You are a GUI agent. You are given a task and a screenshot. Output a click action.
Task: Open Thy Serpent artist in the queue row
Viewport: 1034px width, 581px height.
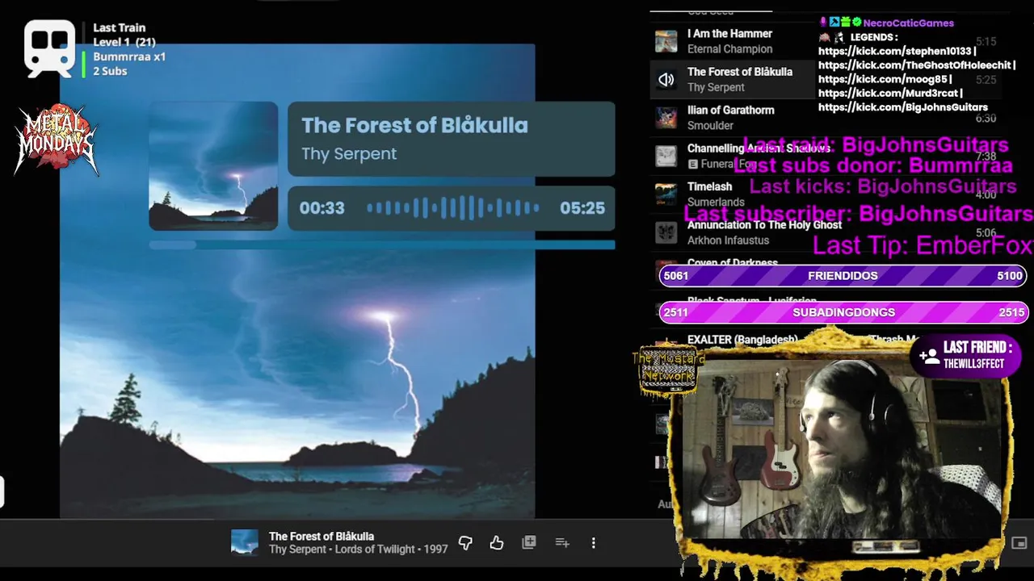point(716,87)
